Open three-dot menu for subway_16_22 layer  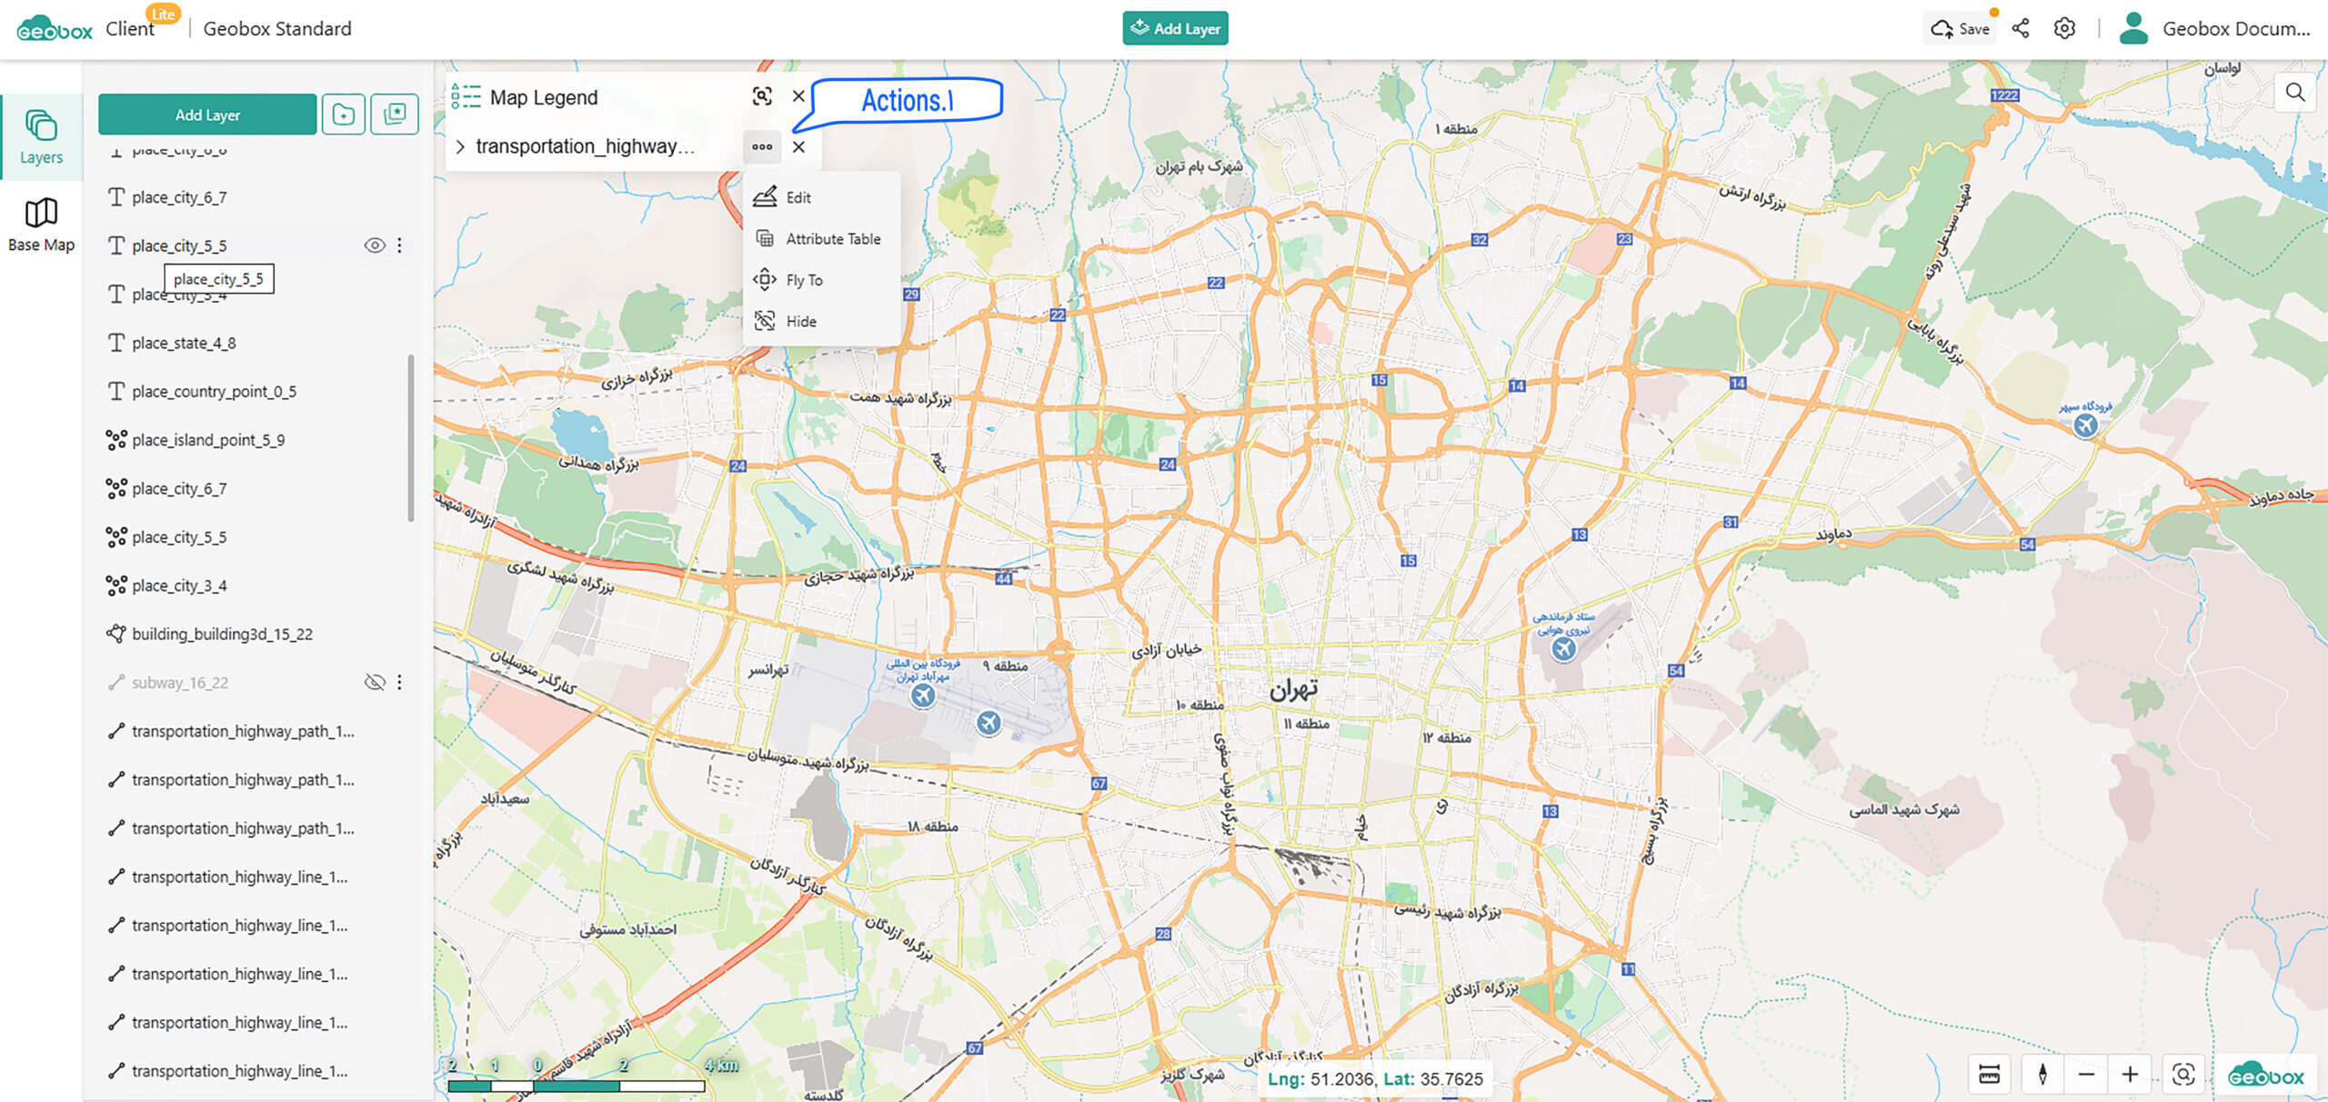pyautogui.click(x=399, y=683)
